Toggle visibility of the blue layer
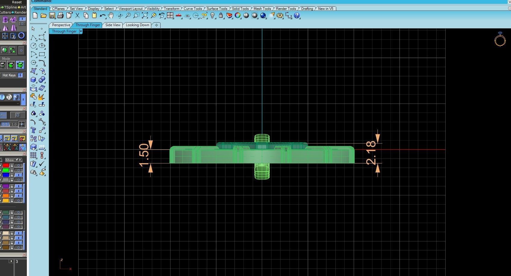Screen dimensions: 511x276 pos(19,175)
